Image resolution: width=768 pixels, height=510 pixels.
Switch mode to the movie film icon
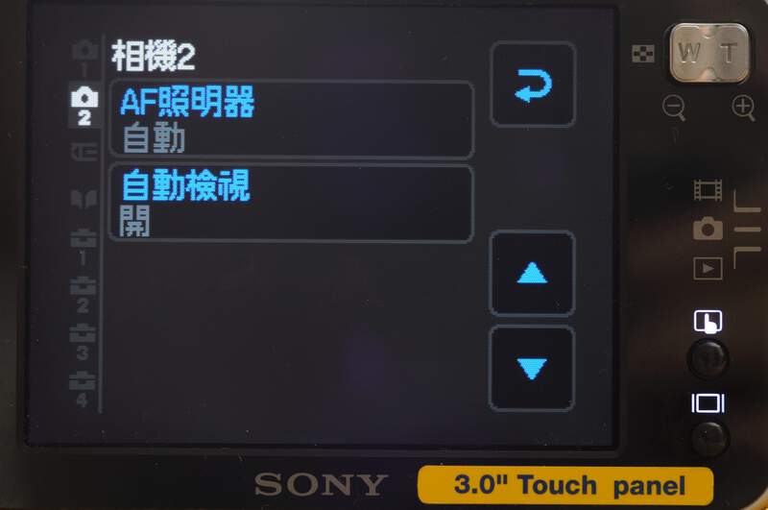coord(708,190)
